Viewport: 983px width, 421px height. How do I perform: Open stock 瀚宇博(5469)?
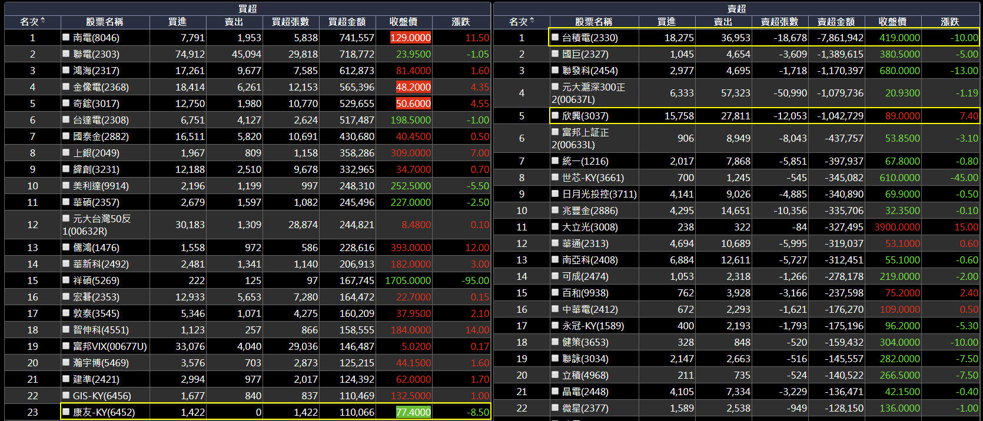click(101, 363)
